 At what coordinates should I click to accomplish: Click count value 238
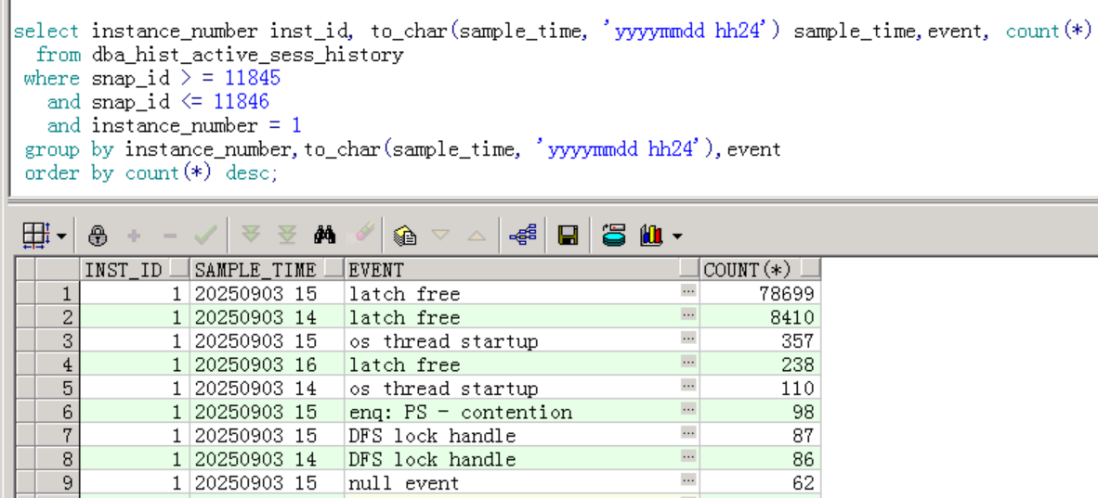798,365
